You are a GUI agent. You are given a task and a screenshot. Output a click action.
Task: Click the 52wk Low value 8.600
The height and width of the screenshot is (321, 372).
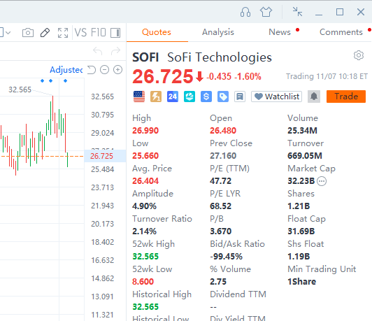(x=143, y=282)
